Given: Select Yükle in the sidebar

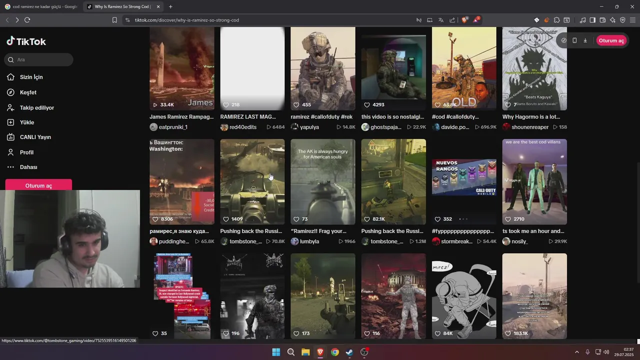Looking at the screenshot, I should pyautogui.click(x=27, y=122).
